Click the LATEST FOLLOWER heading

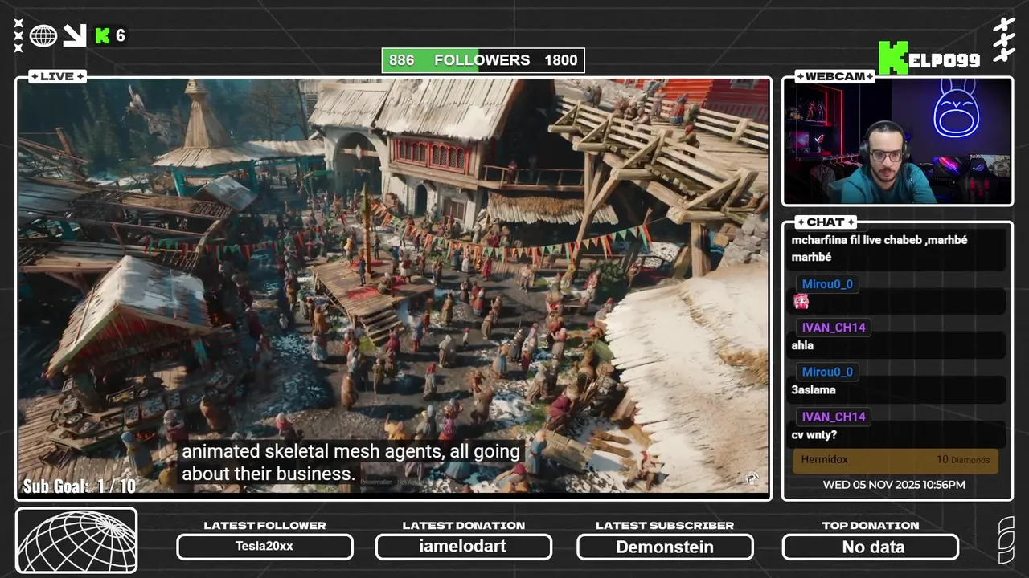click(264, 525)
